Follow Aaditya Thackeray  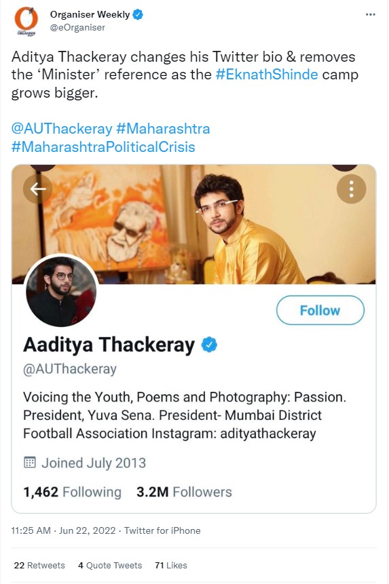pos(320,310)
